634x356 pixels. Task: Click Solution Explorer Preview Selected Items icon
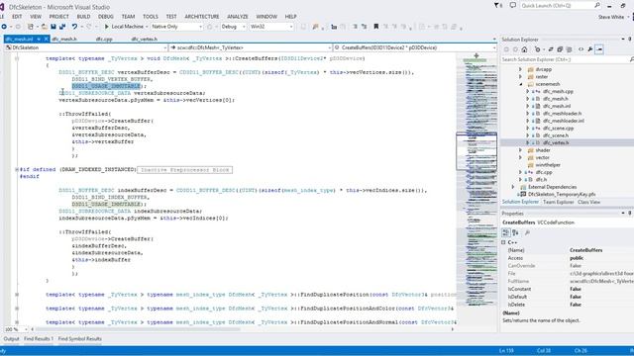coord(599,49)
